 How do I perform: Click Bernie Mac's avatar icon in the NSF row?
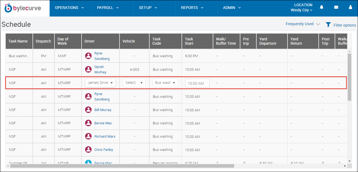[x=88, y=123]
